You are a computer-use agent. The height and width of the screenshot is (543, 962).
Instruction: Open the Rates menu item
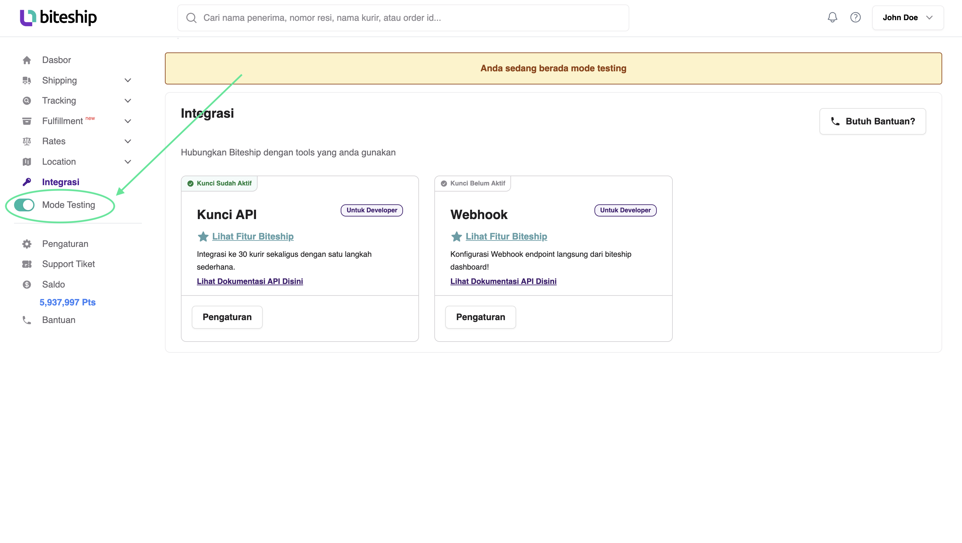(x=54, y=141)
